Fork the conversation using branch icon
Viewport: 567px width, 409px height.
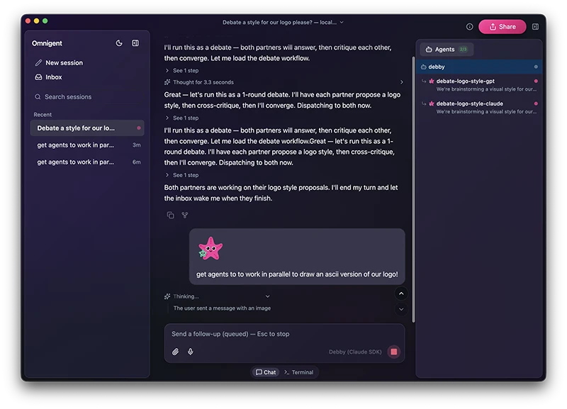[185, 215]
